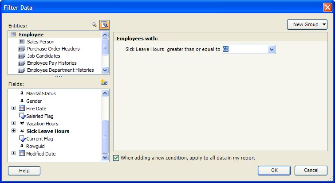Toggle apply to all data checkbox

click(116, 158)
